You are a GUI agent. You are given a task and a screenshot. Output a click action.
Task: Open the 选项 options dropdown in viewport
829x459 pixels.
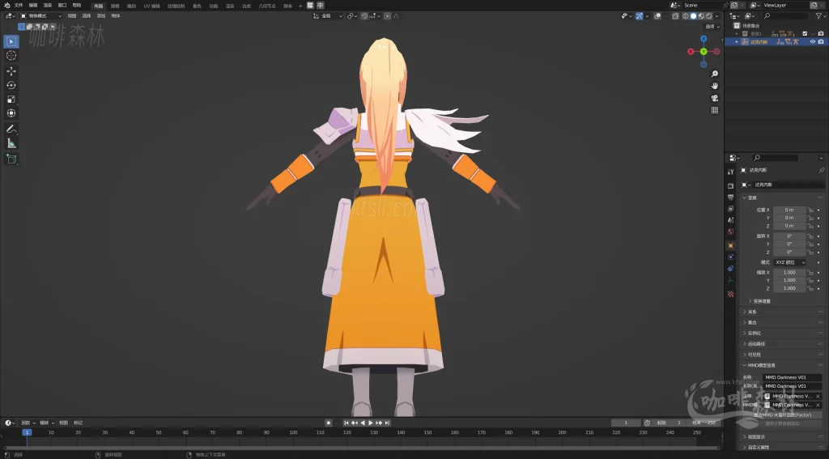click(x=712, y=27)
